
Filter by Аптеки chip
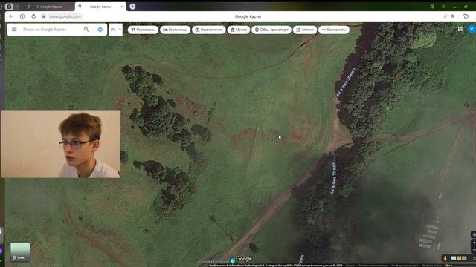pos(305,30)
